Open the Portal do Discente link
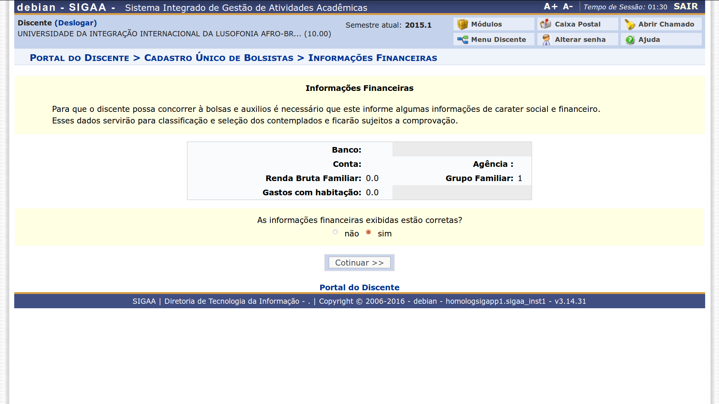 (359, 287)
